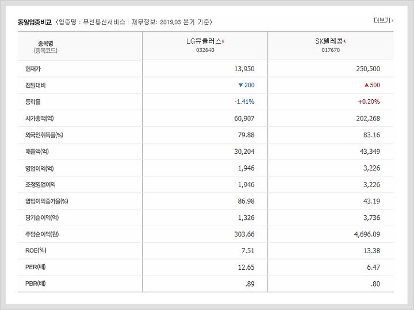Select EPS value 303.66
This screenshot has height=310, width=414.
[x=244, y=234]
